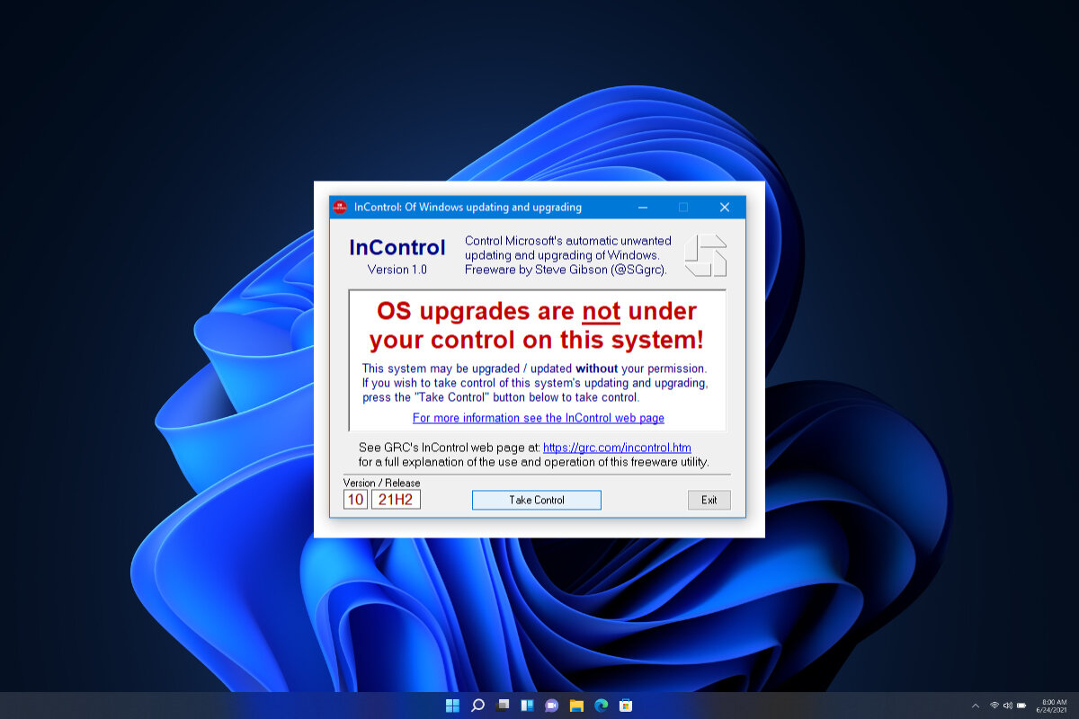Image resolution: width=1079 pixels, height=719 pixels.
Task: Open the Widgets panel
Action: 527,706
